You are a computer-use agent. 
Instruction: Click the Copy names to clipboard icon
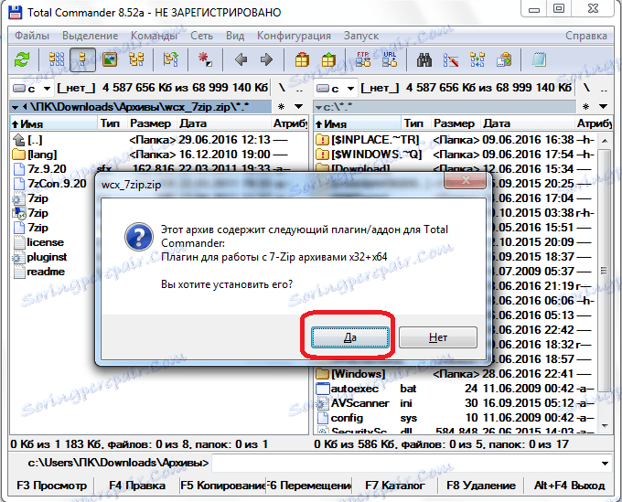pyautogui.click(x=504, y=59)
